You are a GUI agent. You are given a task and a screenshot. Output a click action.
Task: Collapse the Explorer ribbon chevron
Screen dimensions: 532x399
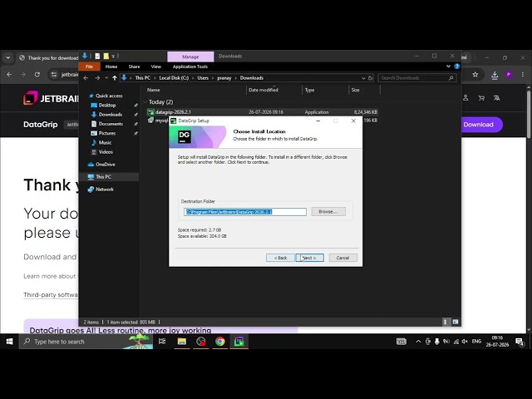(x=448, y=66)
